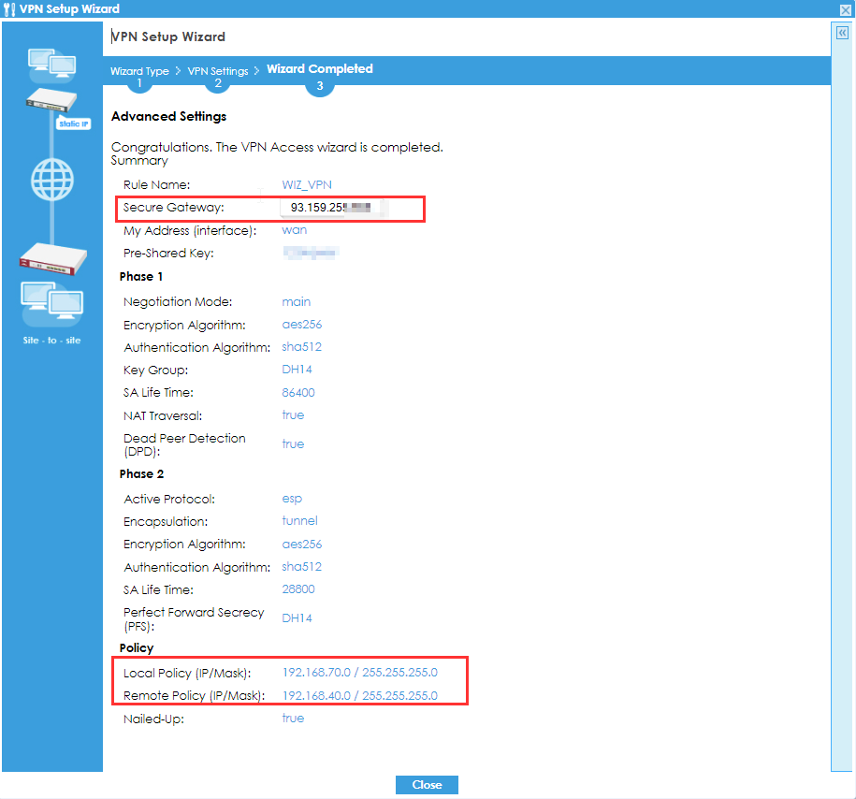Select the Local Policy IP/Mask value
856x799 pixels.
pyautogui.click(x=359, y=672)
